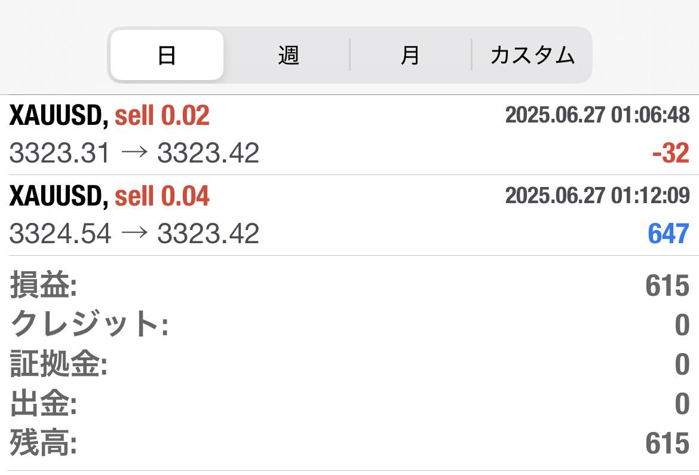This screenshot has width=699, height=475.
Task: Open the XAUUSD sell 0.02 trade entry
Action: [x=349, y=134]
